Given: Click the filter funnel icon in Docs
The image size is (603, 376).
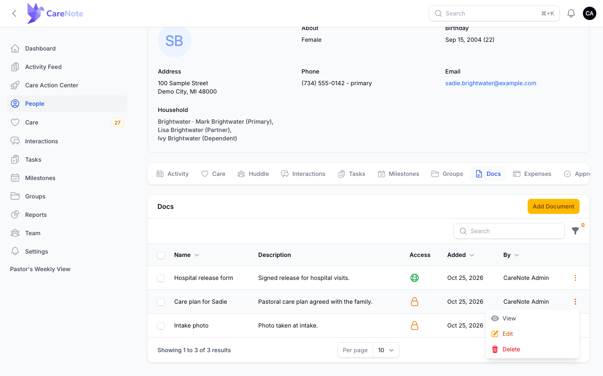Looking at the screenshot, I should click(575, 231).
